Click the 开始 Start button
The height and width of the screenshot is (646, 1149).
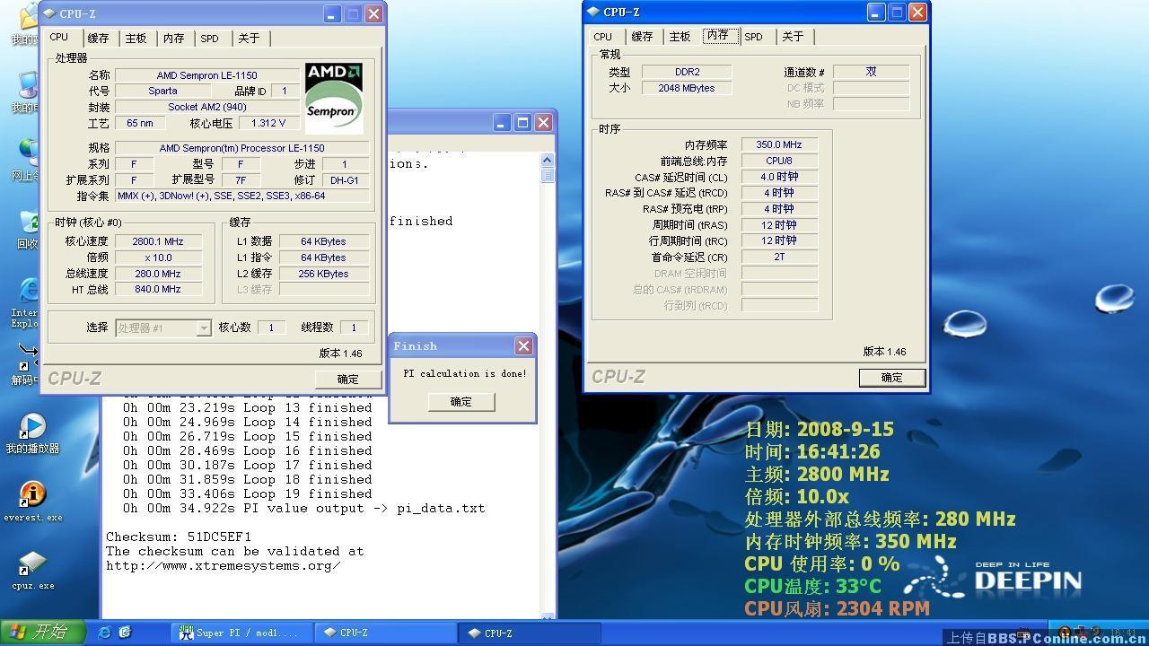[x=42, y=633]
